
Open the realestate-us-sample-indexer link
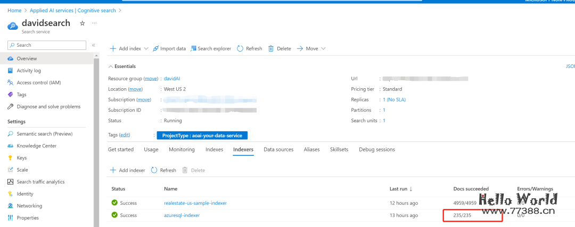click(196, 203)
